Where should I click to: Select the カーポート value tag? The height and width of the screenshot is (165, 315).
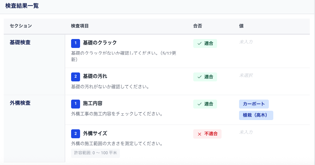click(254, 104)
